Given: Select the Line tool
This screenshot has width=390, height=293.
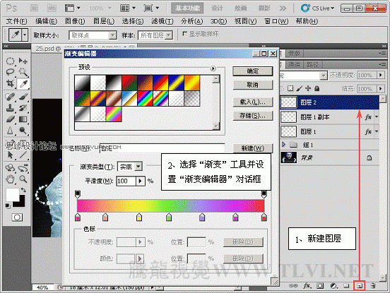Looking at the screenshot, I should [x=23, y=155].
